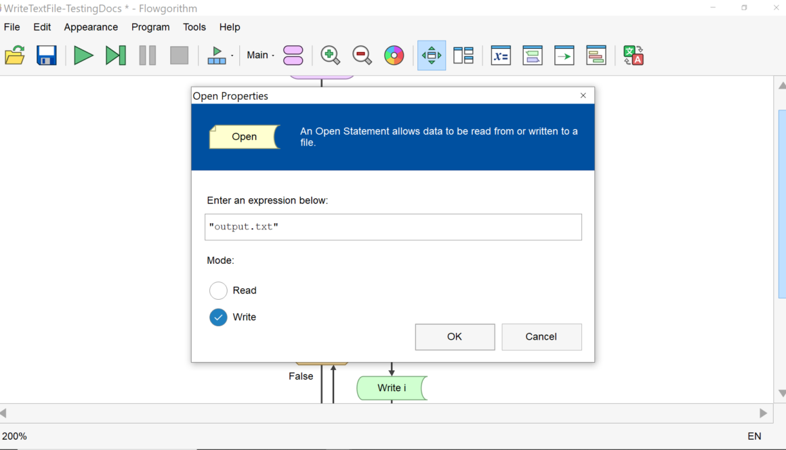Click the Add Function pink shapes icon

click(x=293, y=55)
